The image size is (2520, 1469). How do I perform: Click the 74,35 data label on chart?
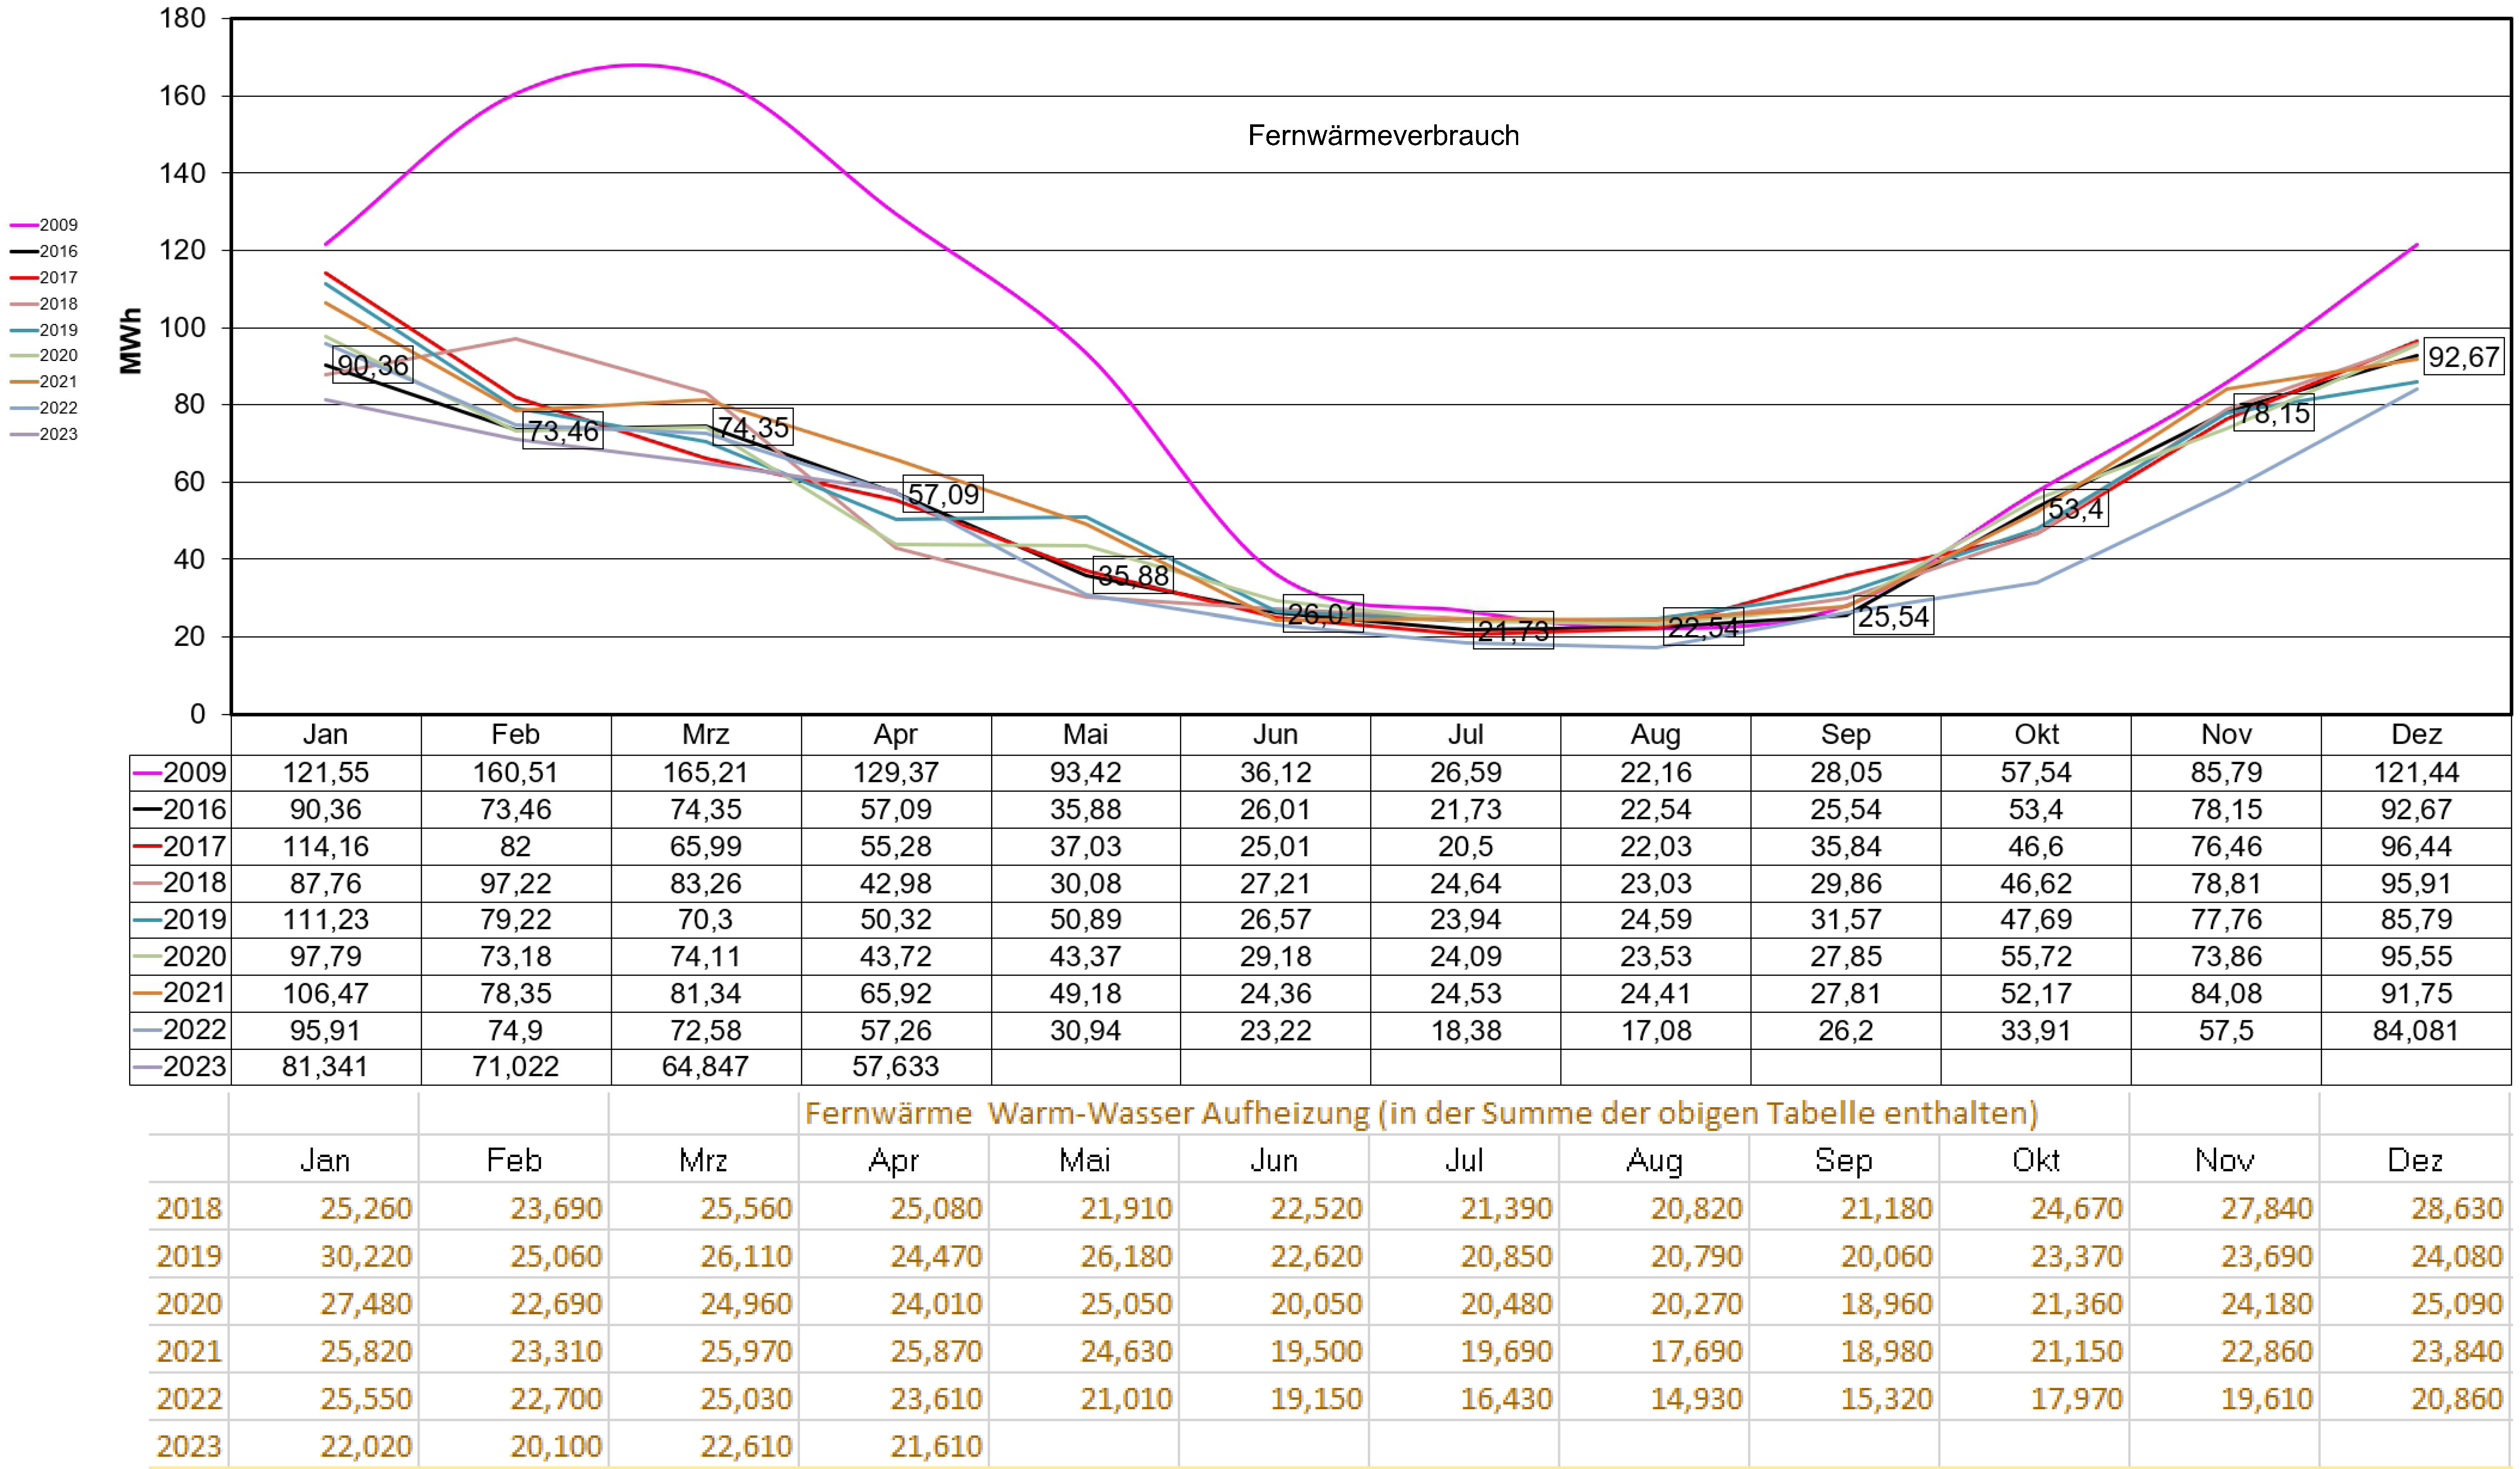[x=753, y=427]
